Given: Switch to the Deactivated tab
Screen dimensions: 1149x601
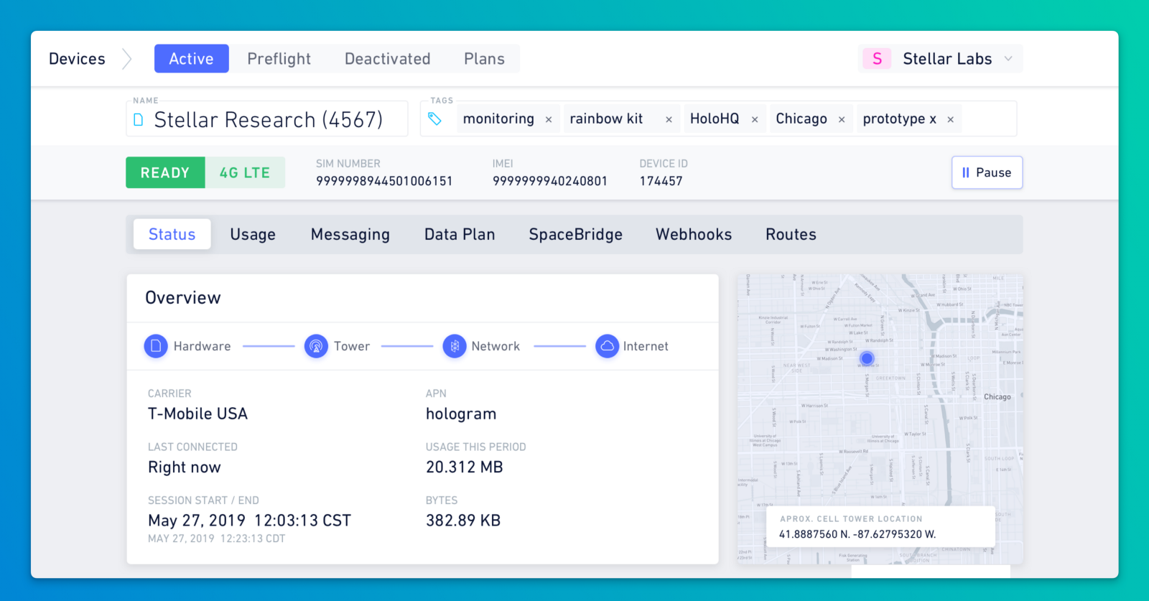Looking at the screenshot, I should (x=387, y=59).
